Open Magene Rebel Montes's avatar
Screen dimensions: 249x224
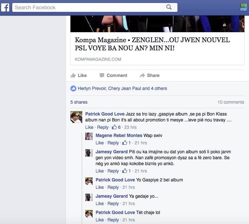pos(89,136)
